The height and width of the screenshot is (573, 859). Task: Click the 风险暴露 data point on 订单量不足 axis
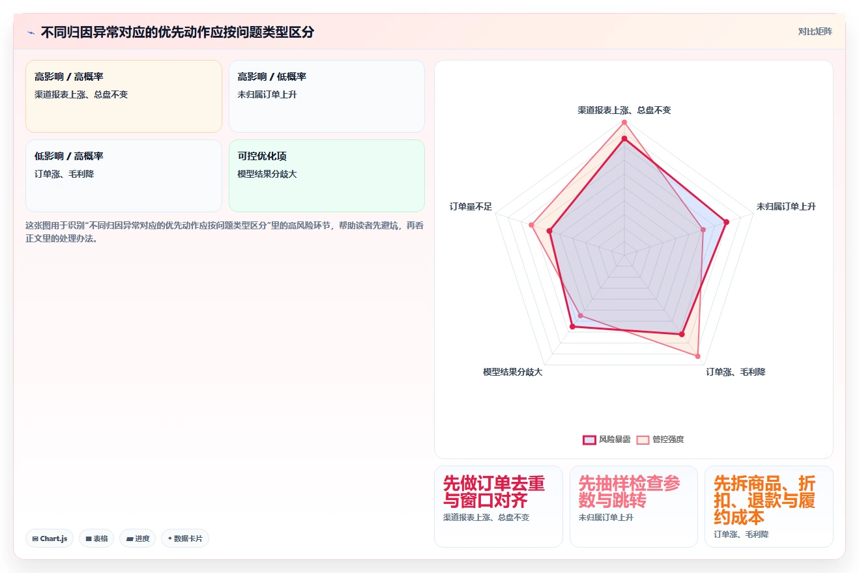point(550,231)
